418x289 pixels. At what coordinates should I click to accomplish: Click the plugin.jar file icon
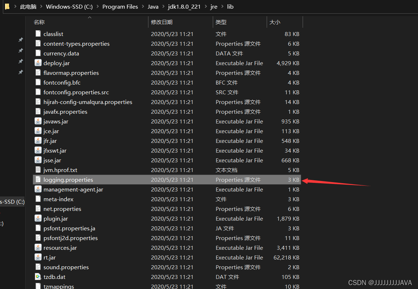coord(38,218)
